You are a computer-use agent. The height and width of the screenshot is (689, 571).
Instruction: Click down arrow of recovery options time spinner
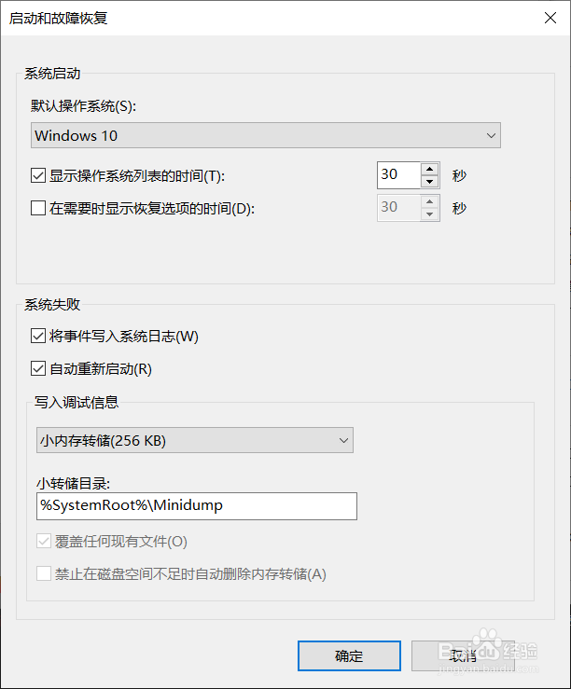pyautogui.click(x=429, y=214)
